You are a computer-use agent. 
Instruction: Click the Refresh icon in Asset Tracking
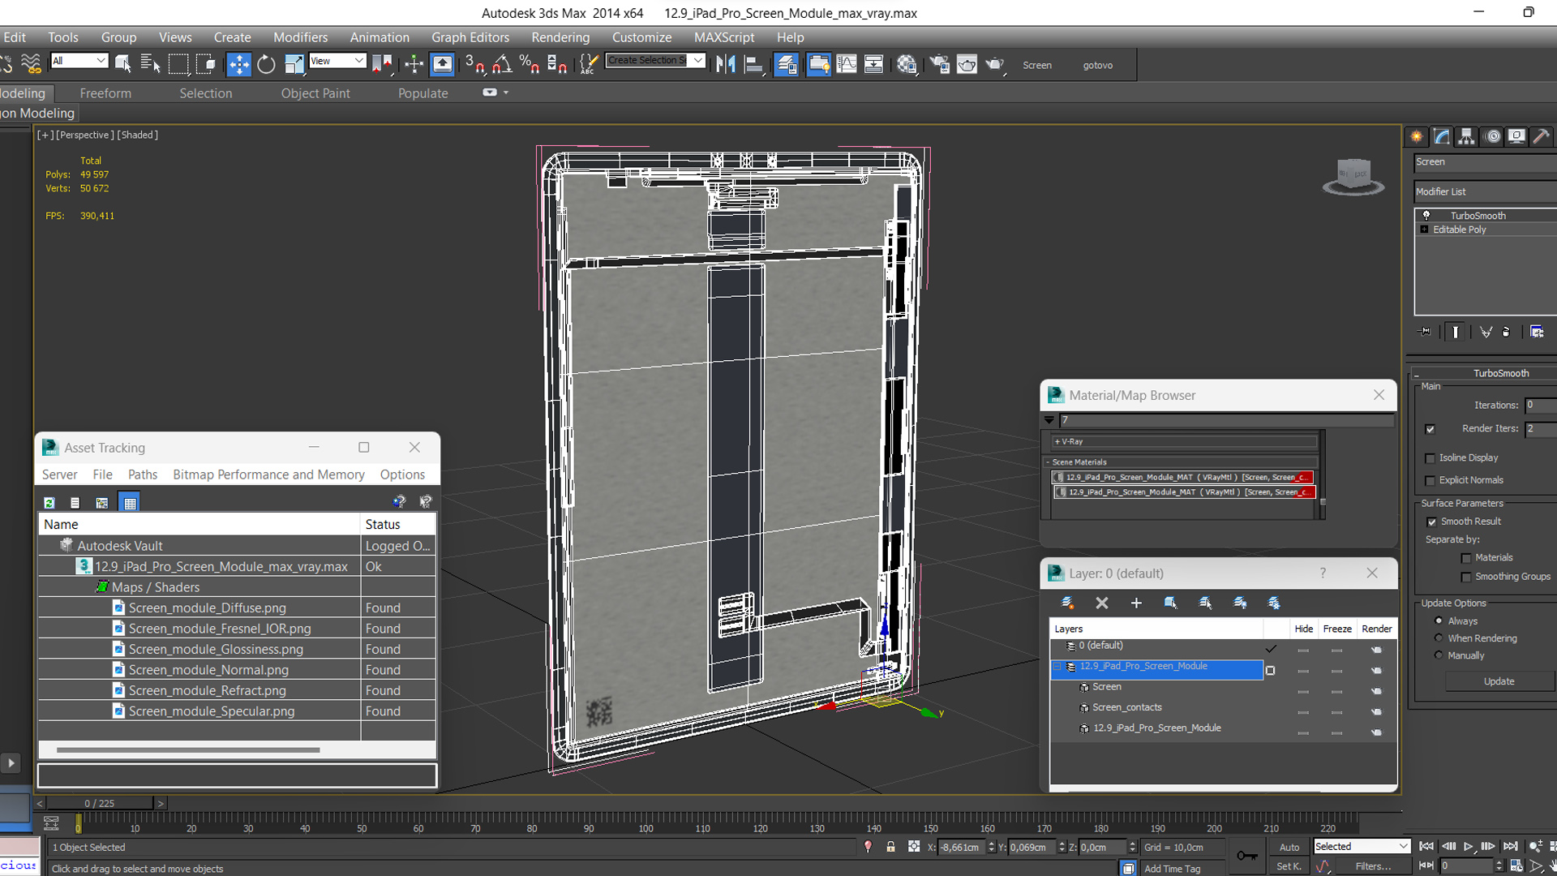pyautogui.click(x=49, y=503)
